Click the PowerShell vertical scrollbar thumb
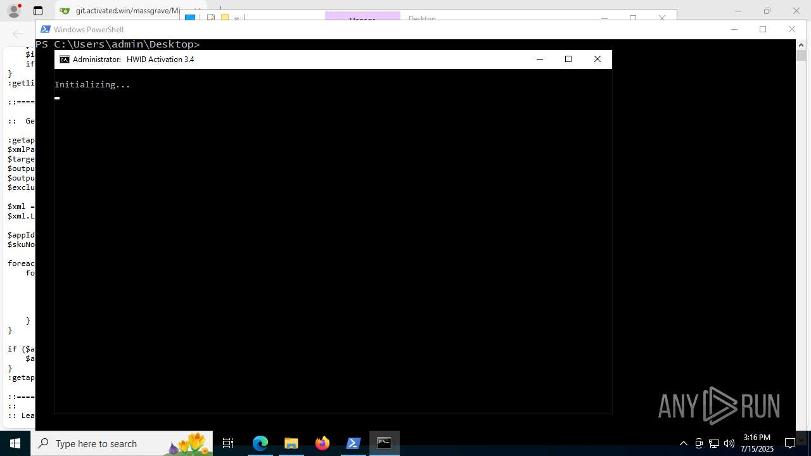The image size is (811, 456). (801, 55)
